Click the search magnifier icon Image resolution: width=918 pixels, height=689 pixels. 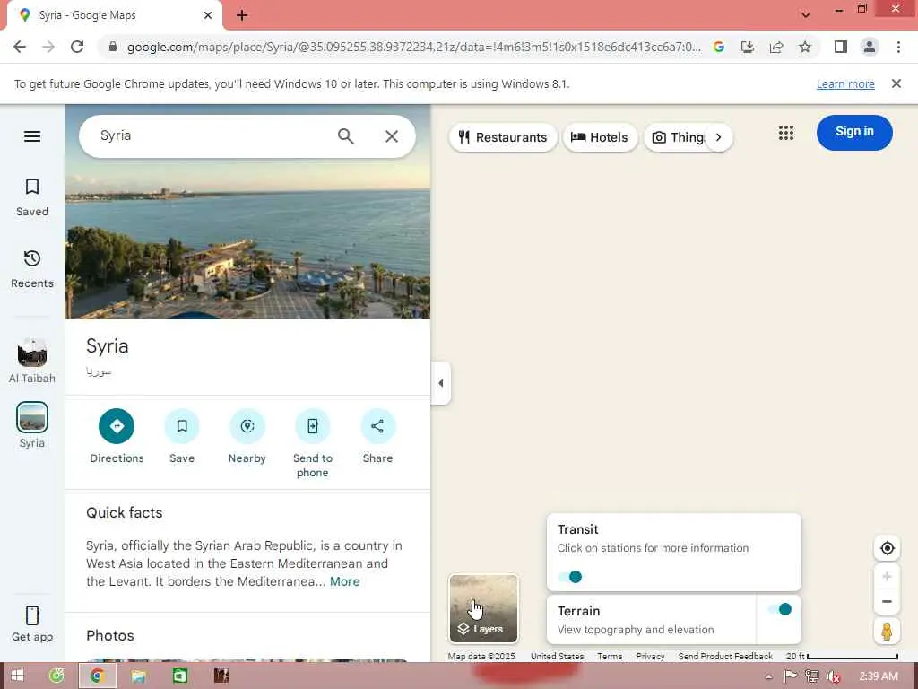click(346, 136)
